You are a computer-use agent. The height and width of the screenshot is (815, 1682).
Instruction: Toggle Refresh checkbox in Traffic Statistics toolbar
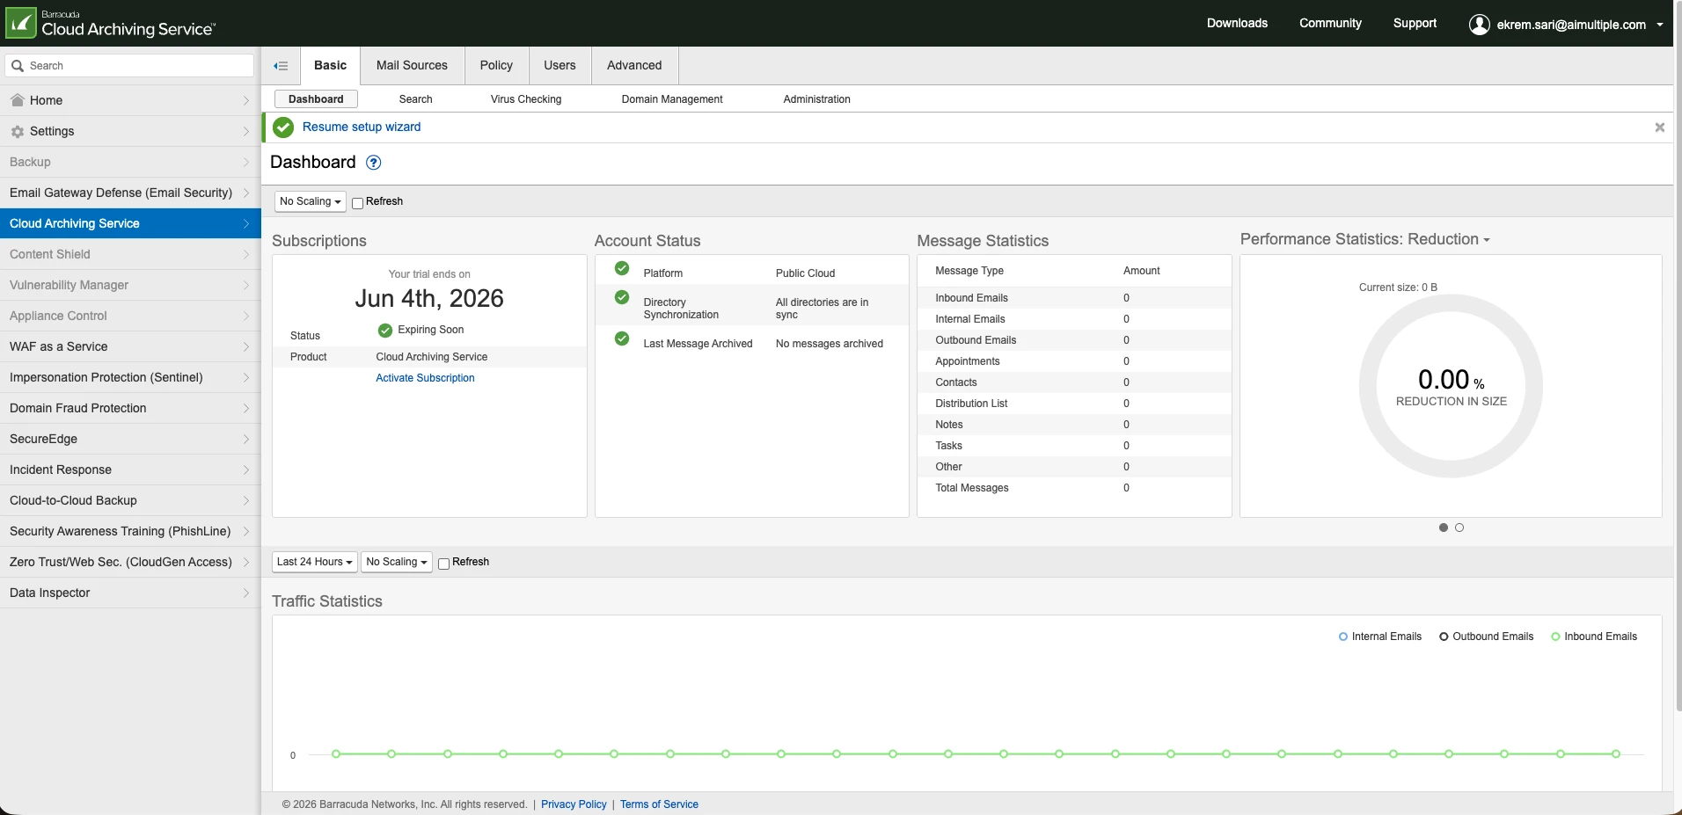coord(444,564)
